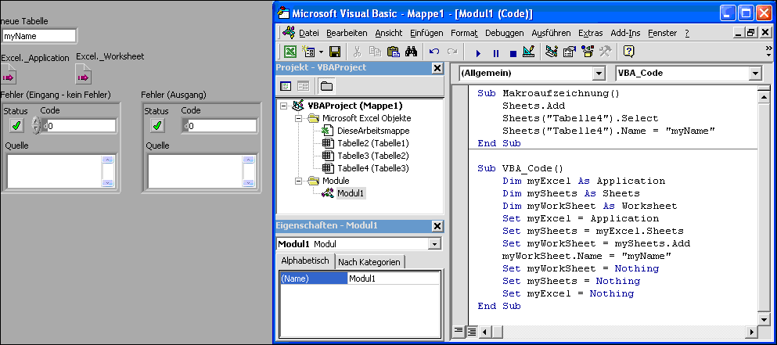This screenshot has height=345, width=777.
Task: Open the Object Browser toolbar icon
Action: [586, 52]
